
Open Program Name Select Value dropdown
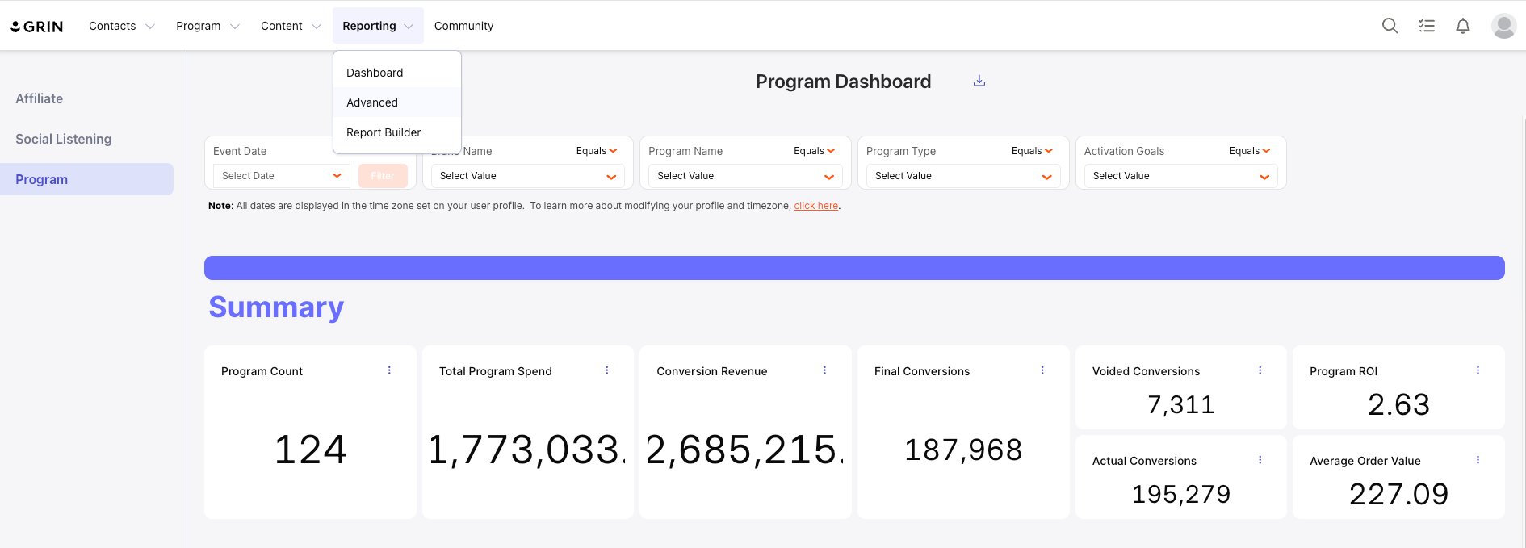click(745, 176)
